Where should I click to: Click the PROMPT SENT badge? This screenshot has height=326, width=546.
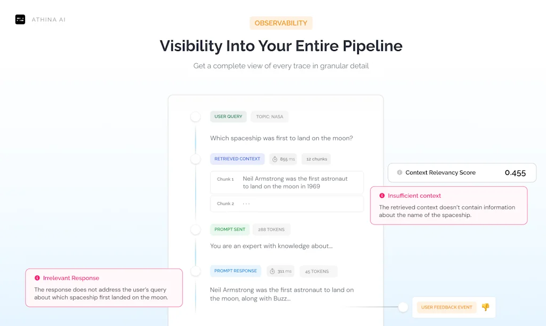229,229
